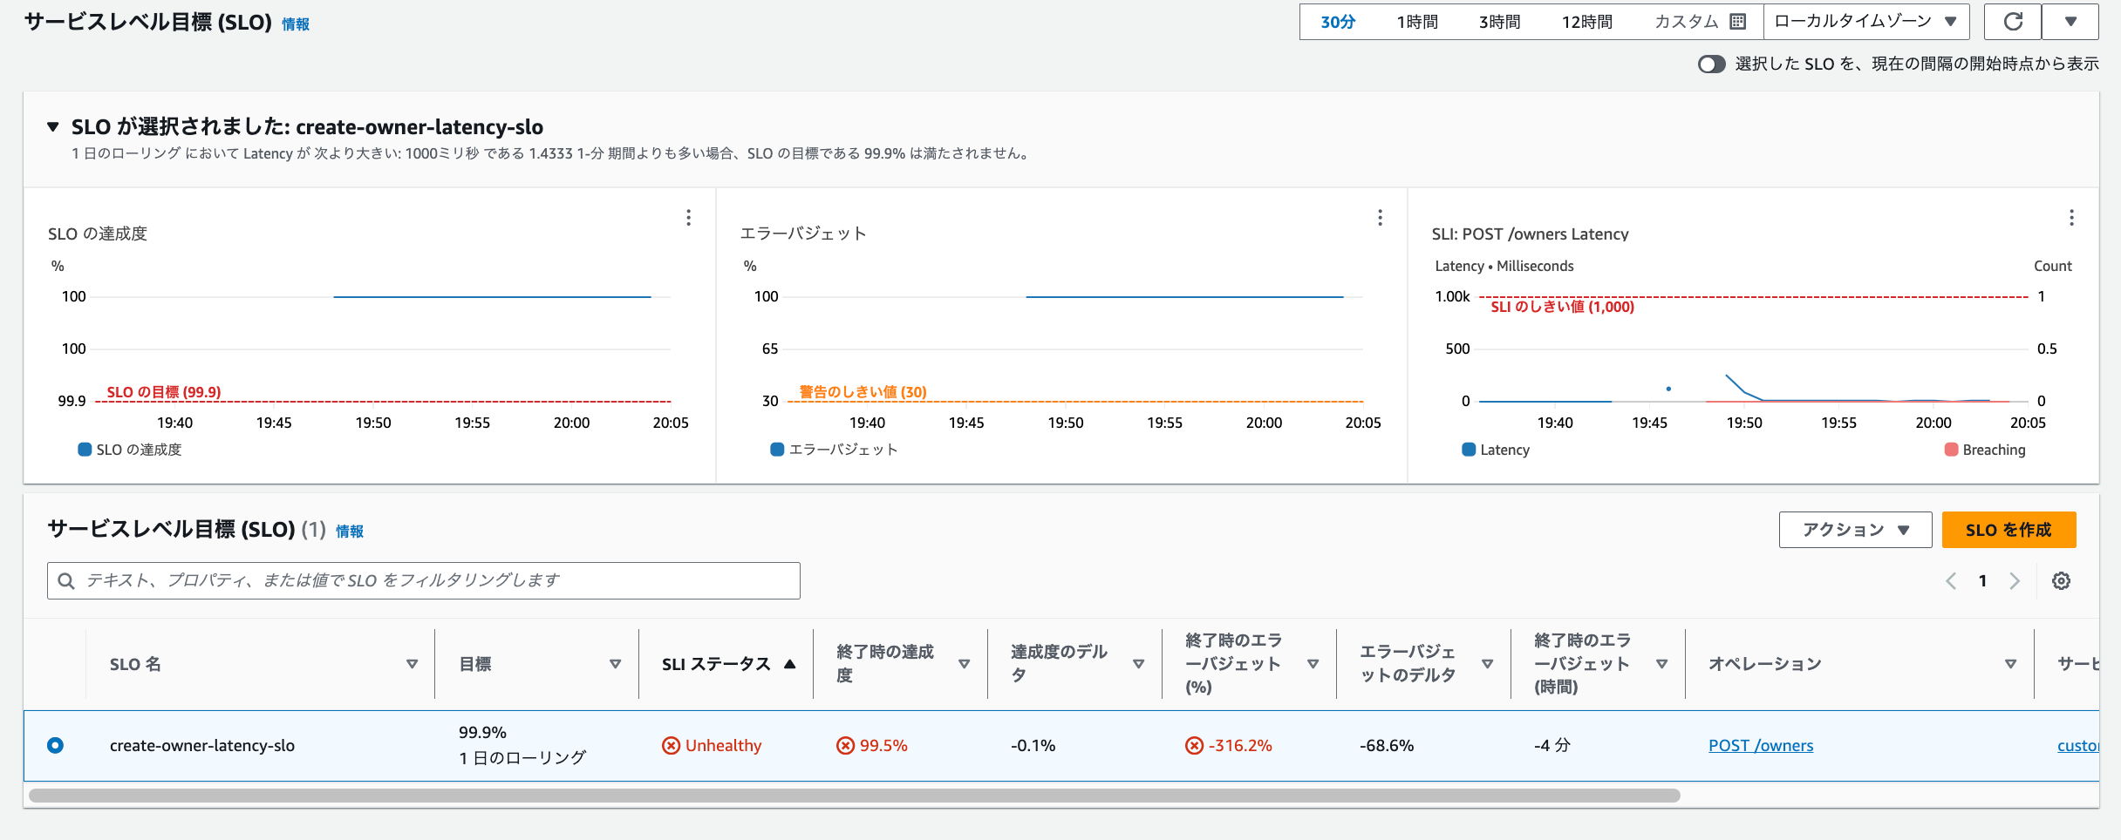Open the SLO attainment chart options menu
The width and height of the screenshot is (2121, 840).
click(x=688, y=218)
